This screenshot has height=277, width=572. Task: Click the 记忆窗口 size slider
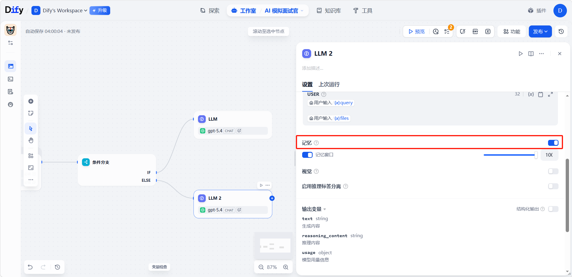510,155
